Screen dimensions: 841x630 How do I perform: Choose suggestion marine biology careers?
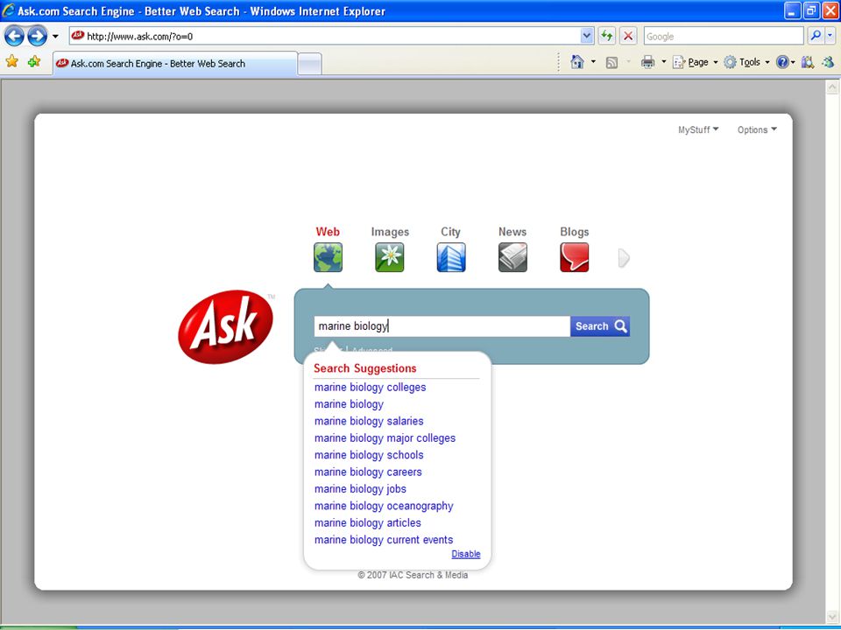(x=368, y=472)
